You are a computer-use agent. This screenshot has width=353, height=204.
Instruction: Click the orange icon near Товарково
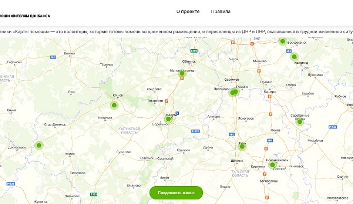pyautogui.click(x=166, y=101)
